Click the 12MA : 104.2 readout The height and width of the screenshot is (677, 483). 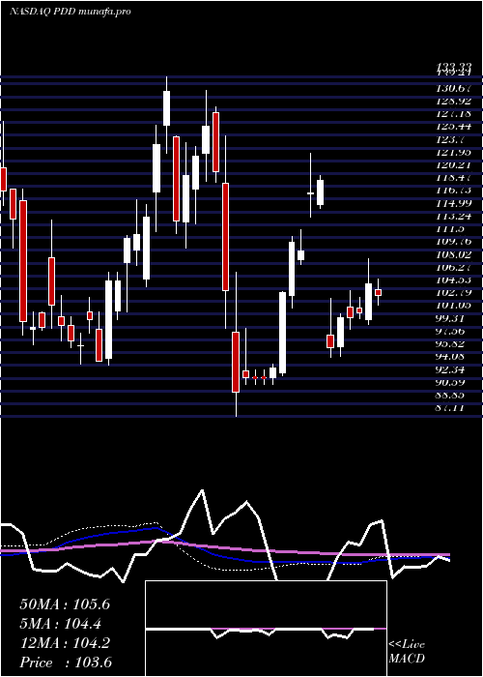[65, 643]
